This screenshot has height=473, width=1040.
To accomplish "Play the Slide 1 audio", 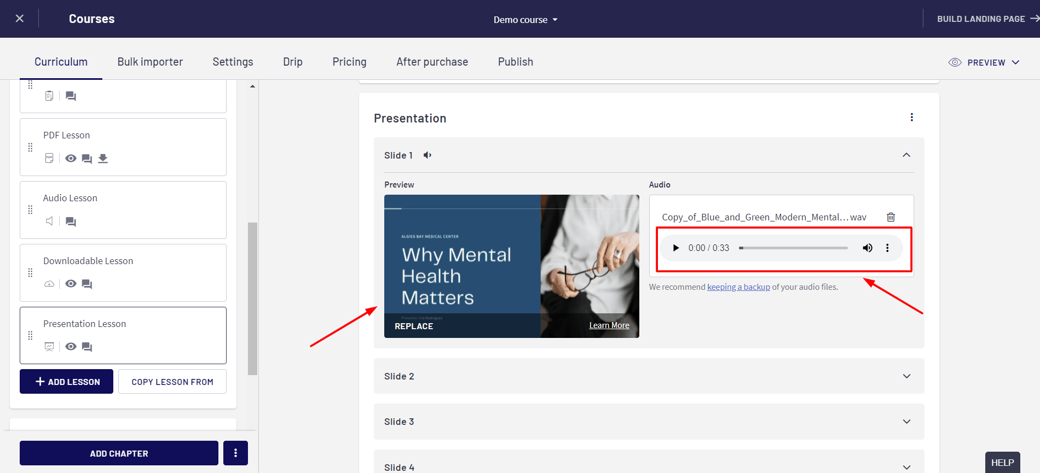I will pyautogui.click(x=676, y=248).
